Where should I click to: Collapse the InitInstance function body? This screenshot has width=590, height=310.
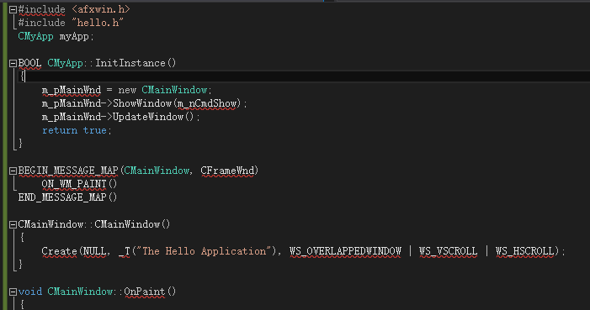point(13,64)
